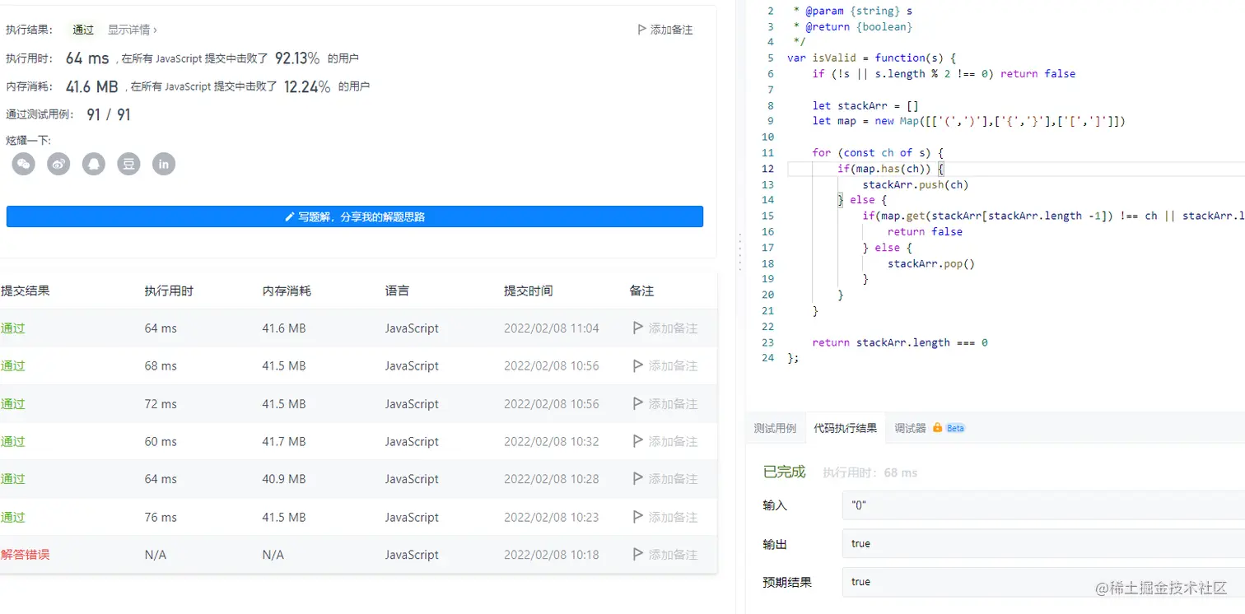Image resolution: width=1245 pixels, height=614 pixels.
Task: Place cursor on the var isValid function line
Action: [871, 58]
